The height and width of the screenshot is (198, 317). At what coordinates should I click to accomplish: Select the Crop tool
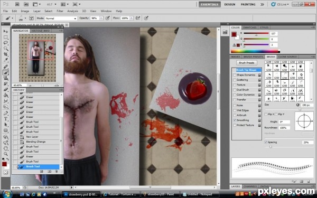click(6, 54)
